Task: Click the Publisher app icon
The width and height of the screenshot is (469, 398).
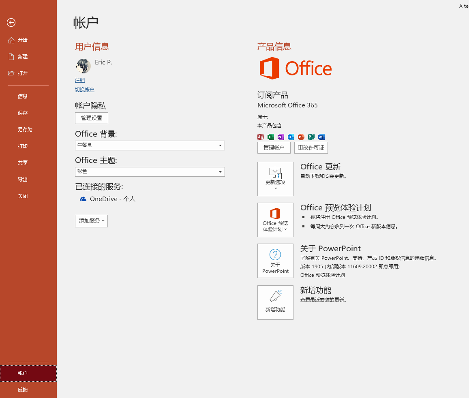Action: click(x=311, y=137)
